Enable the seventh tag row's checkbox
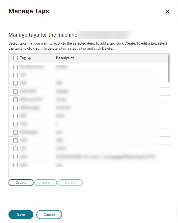 [x=15, y=116]
